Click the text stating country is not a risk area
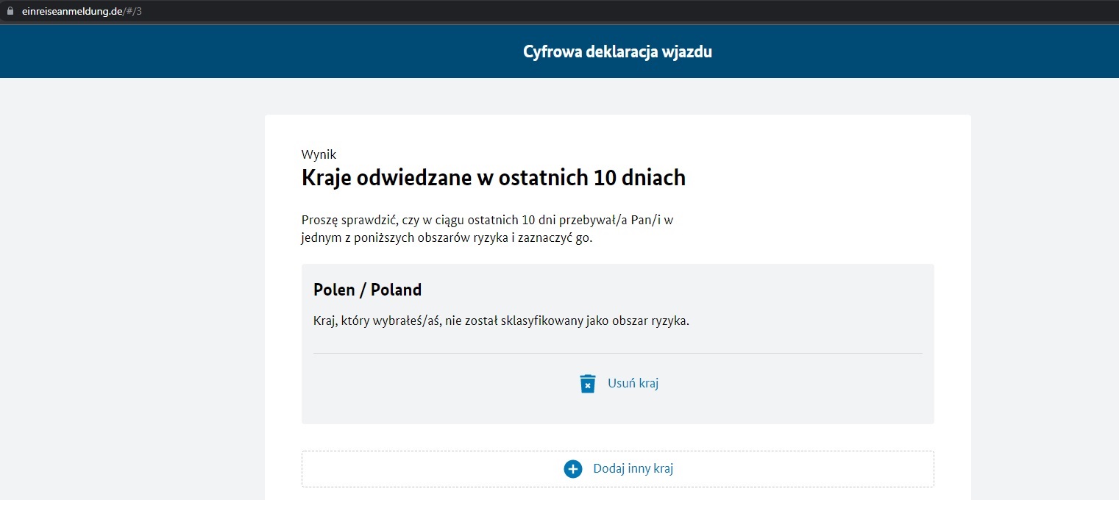This screenshot has height=508, width=1119. tap(501, 322)
